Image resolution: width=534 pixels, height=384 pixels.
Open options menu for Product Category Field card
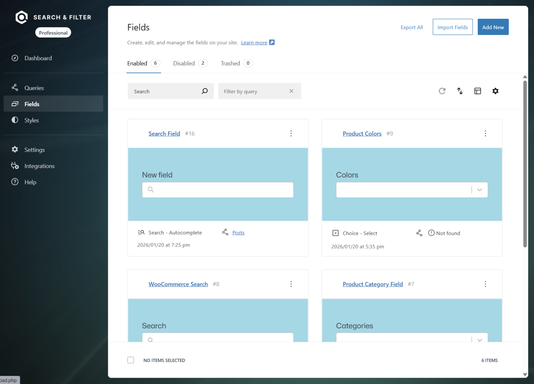[485, 284]
